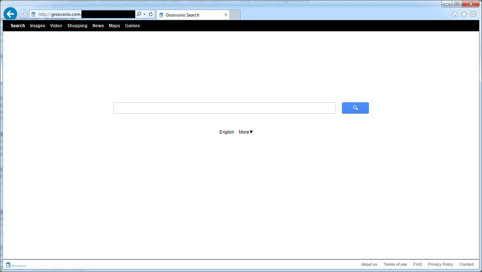Click the blue magnifier search button
Screen dimensions: 482x272
pyautogui.click(x=355, y=108)
